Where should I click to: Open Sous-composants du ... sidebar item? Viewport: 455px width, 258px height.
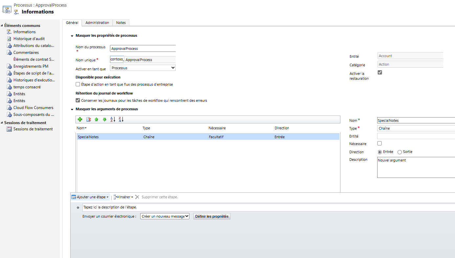tap(33, 115)
